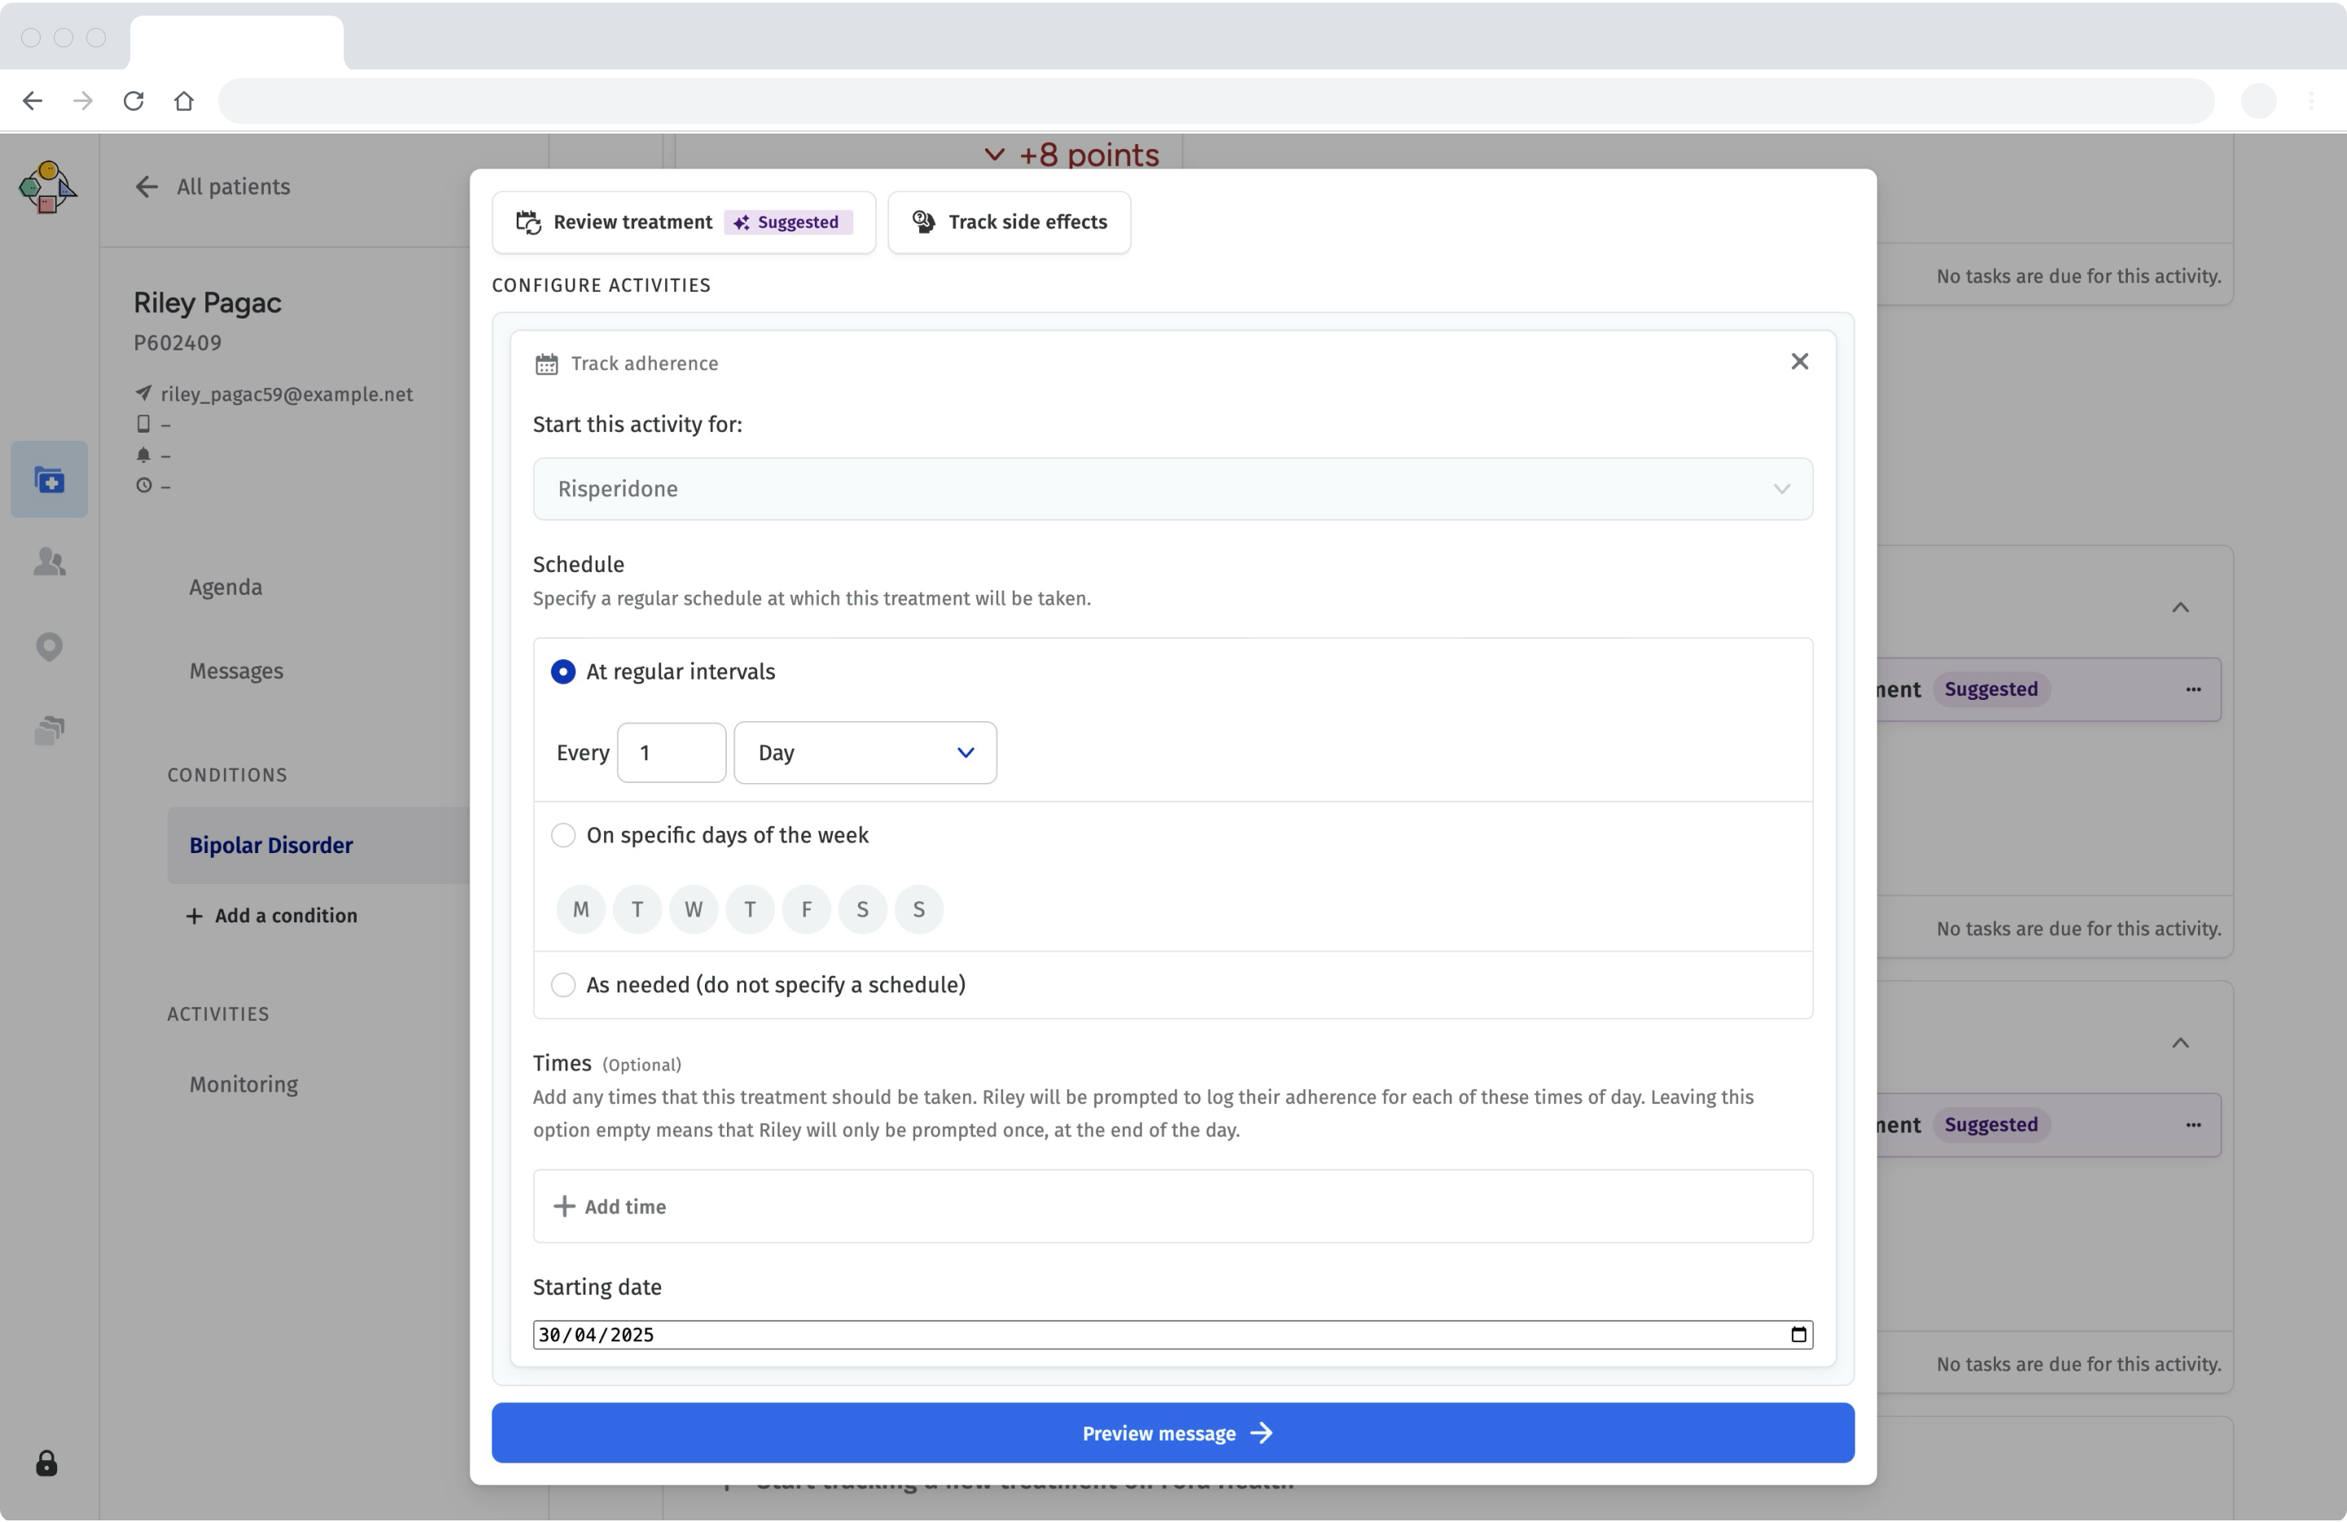Collapse the activity section with the chevron
Viewport: 2347px width, 1522px height.
point(2179,608)
